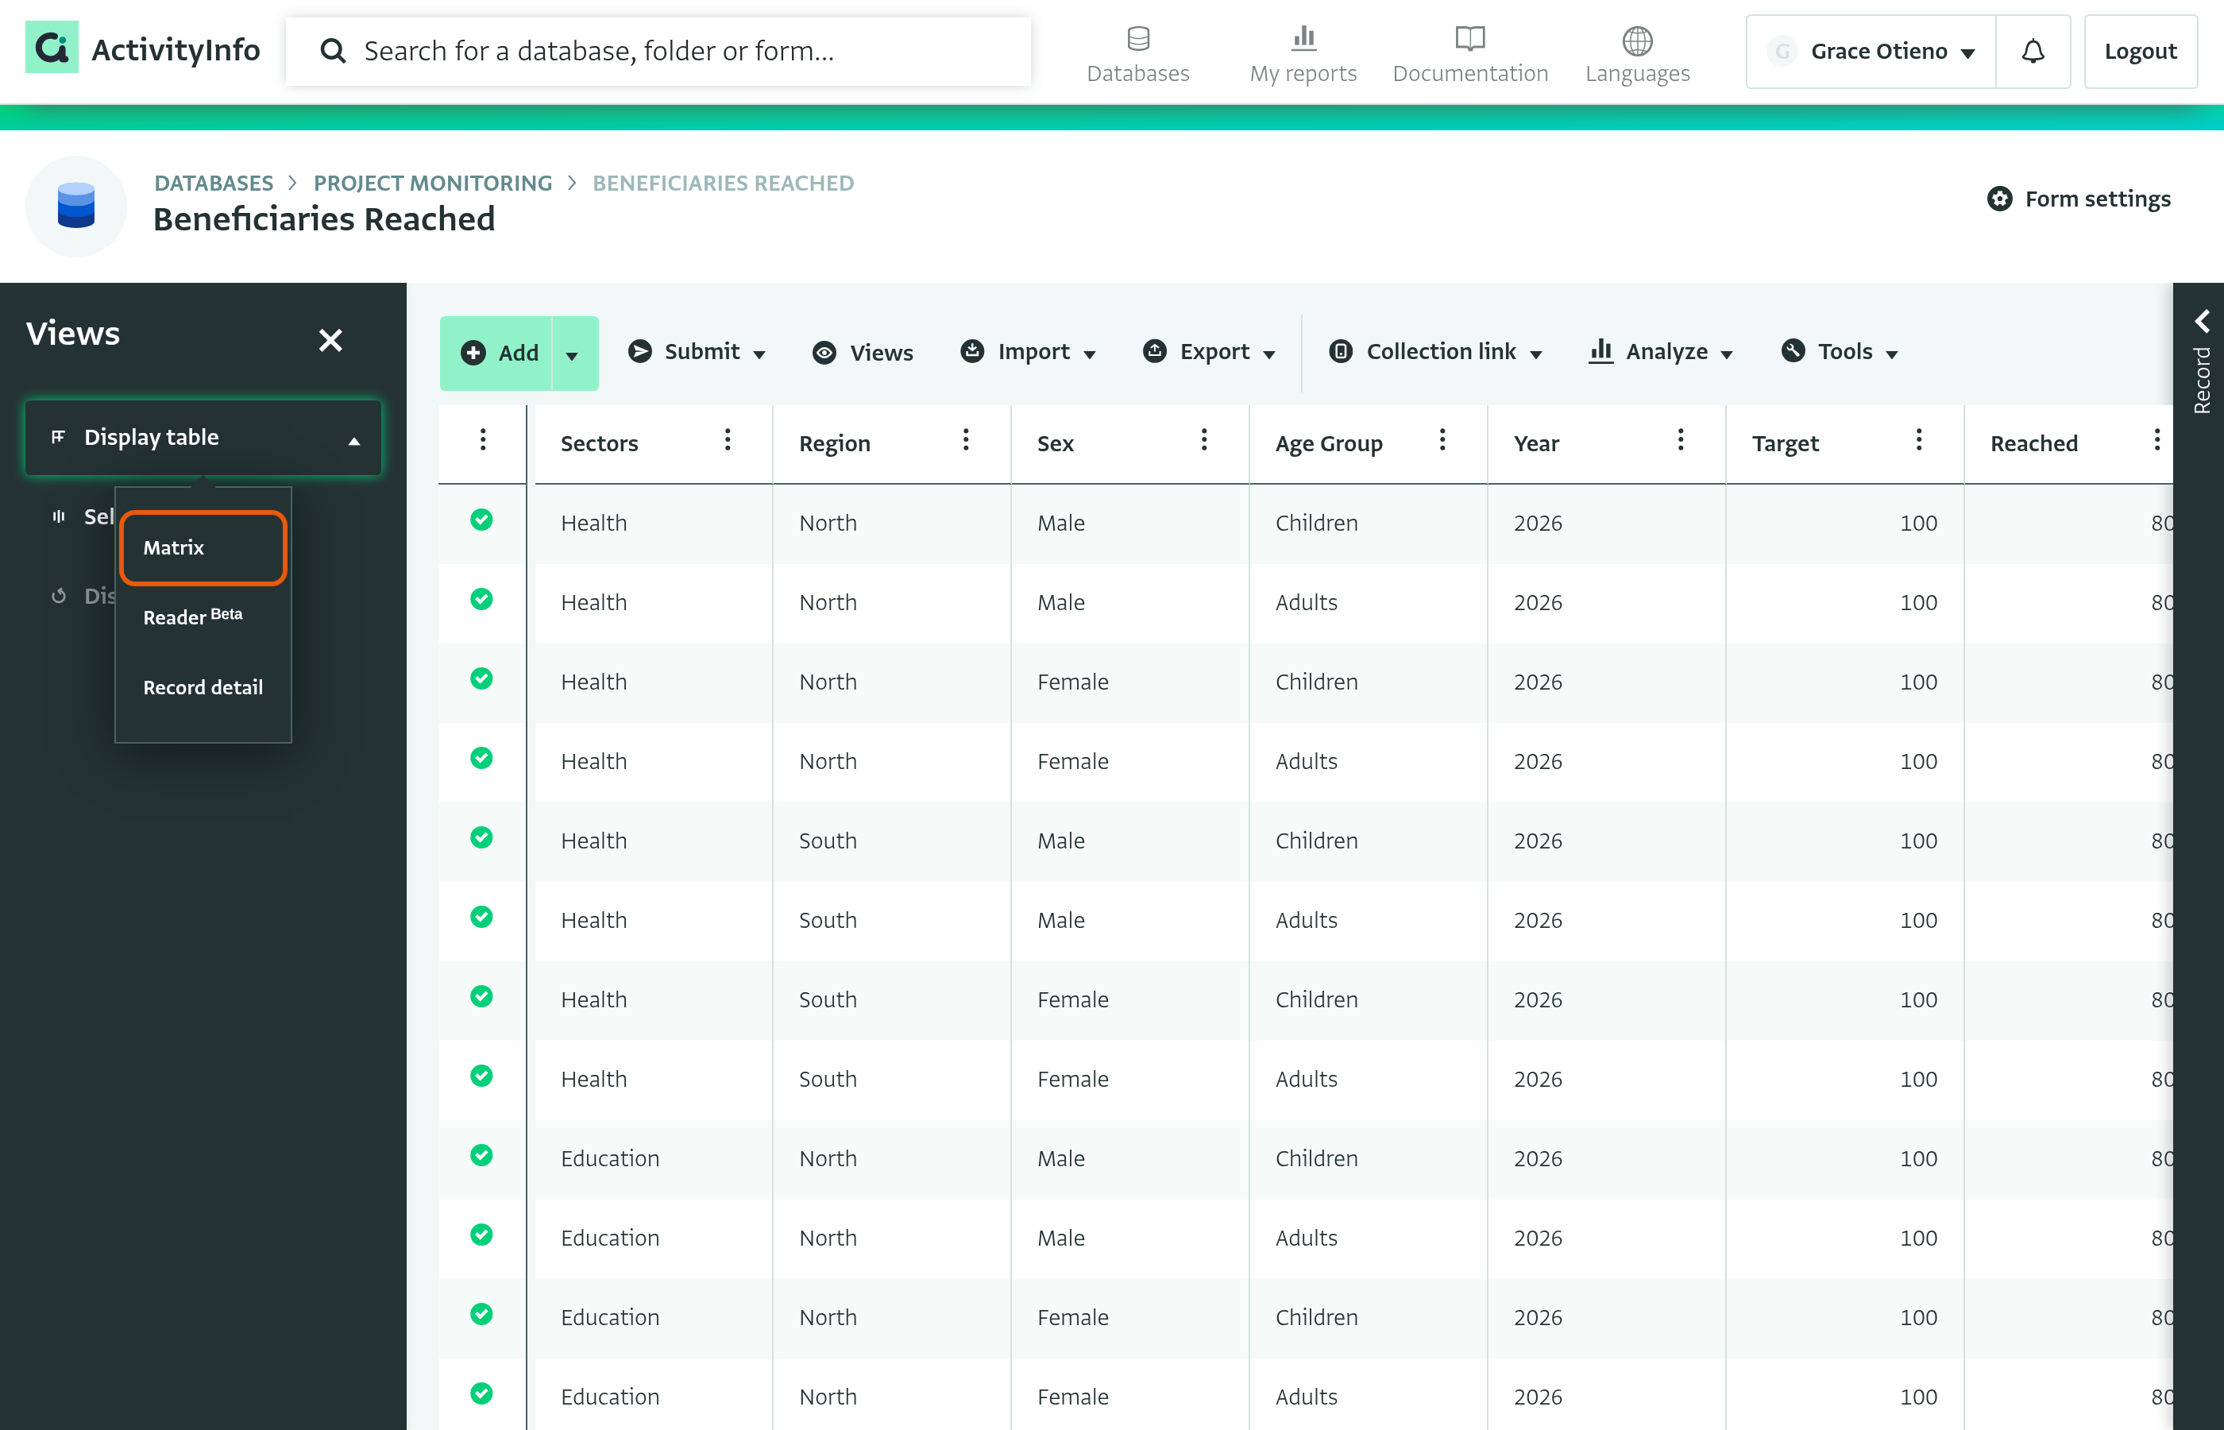The width and height of the screenshot is (2224, 1430).
Task: Select Record detail view option
Action: click(x=203, y=687)
